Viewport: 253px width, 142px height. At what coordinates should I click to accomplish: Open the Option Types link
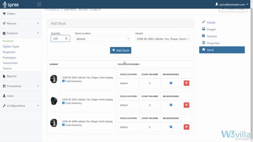pos(11,47)
